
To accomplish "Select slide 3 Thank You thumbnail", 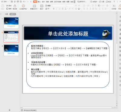I will click(x=11, y=50).
